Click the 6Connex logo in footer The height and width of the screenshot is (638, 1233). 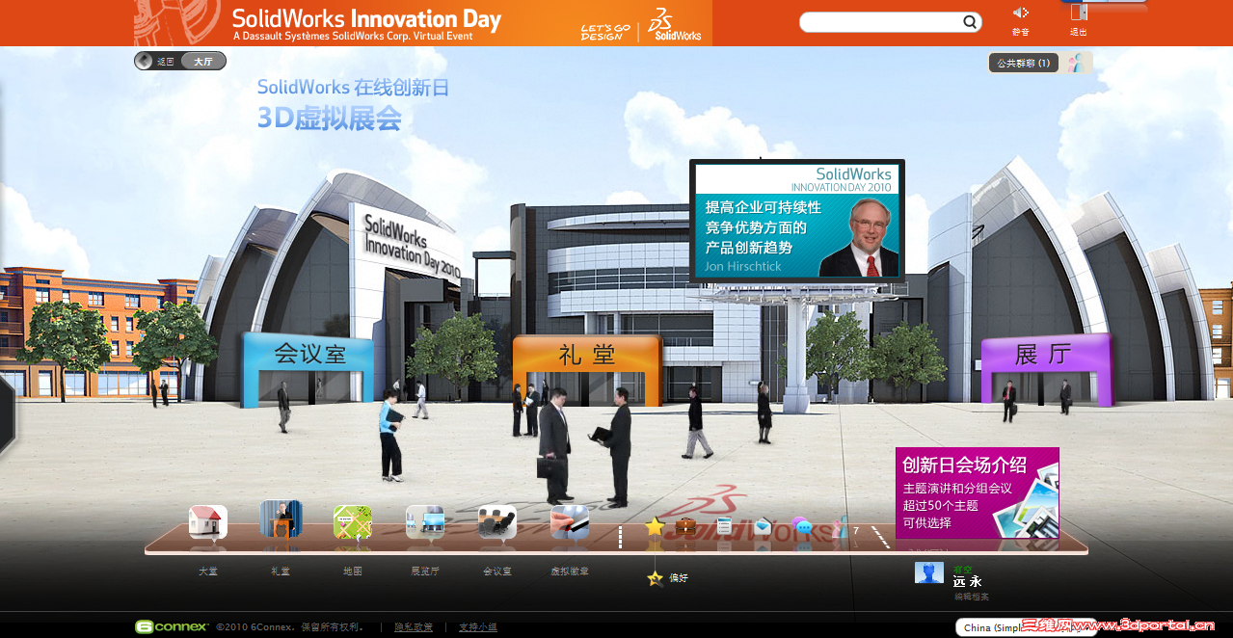point(172,626)
